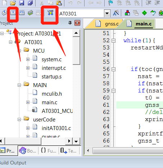Expand the main.c node in the tree
163x168 pixels.
(28, 102)
